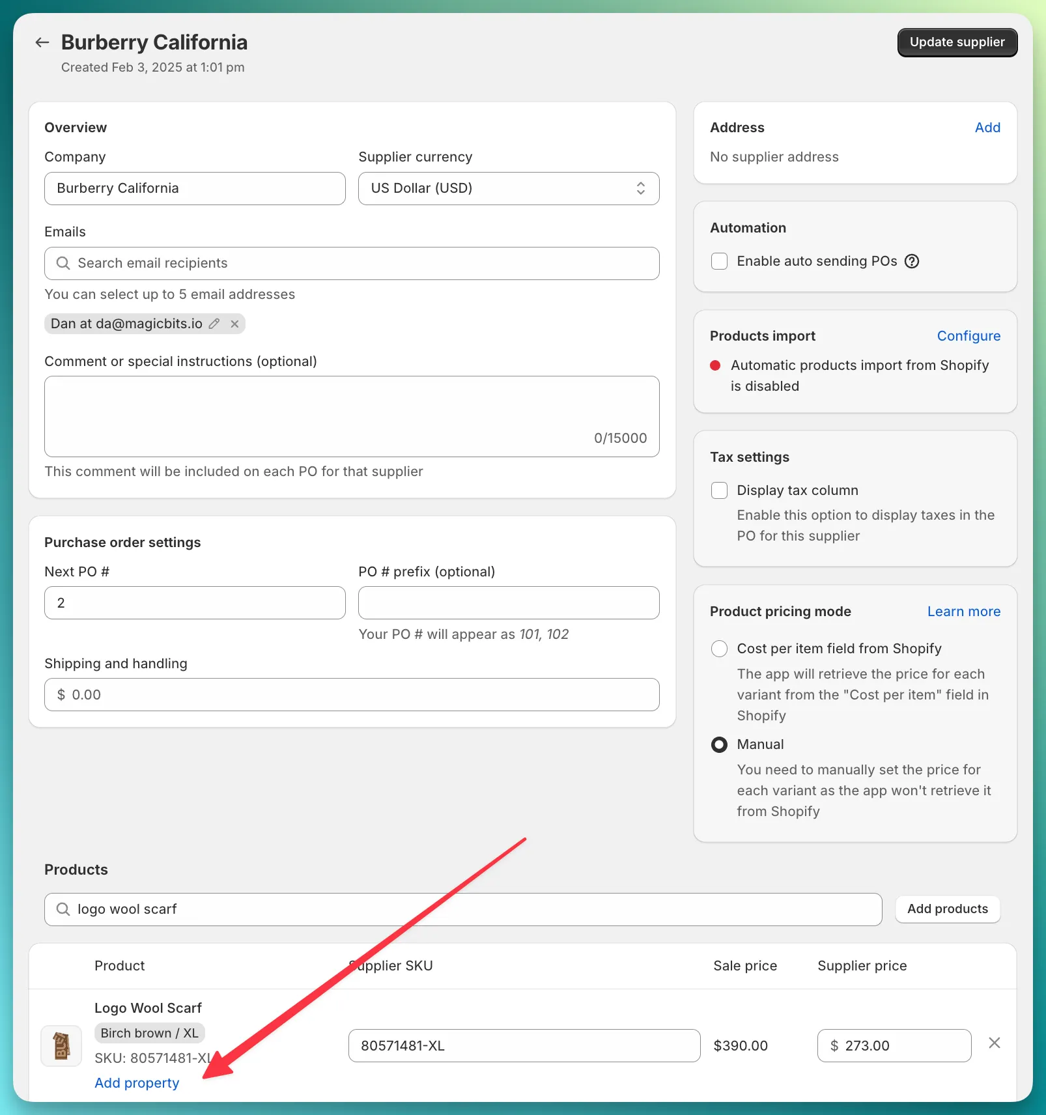Viewport: 1046px width, 1115px height.
Task: Open the Supplier currency dropdown
Action: 509,188
